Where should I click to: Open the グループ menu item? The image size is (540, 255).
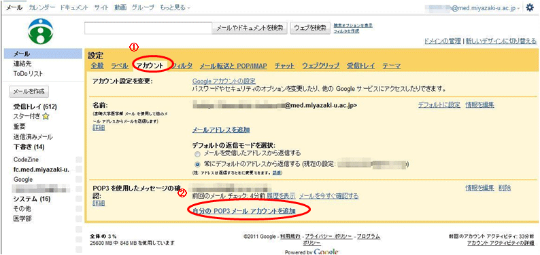[143, 8]
